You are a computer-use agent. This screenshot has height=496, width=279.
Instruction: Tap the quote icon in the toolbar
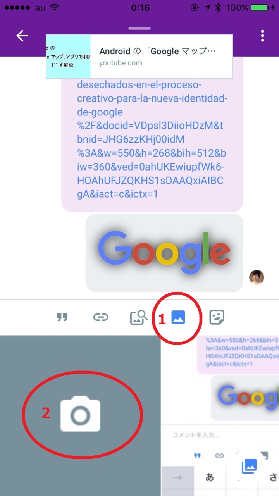tap(62, 317)
